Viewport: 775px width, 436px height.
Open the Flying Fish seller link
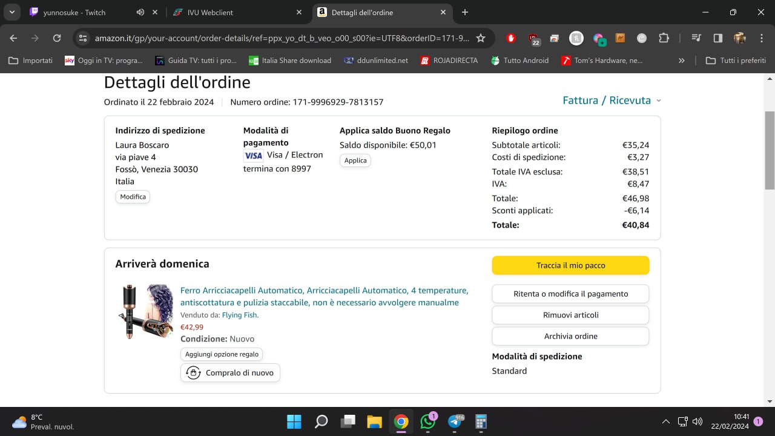point(240,315)
